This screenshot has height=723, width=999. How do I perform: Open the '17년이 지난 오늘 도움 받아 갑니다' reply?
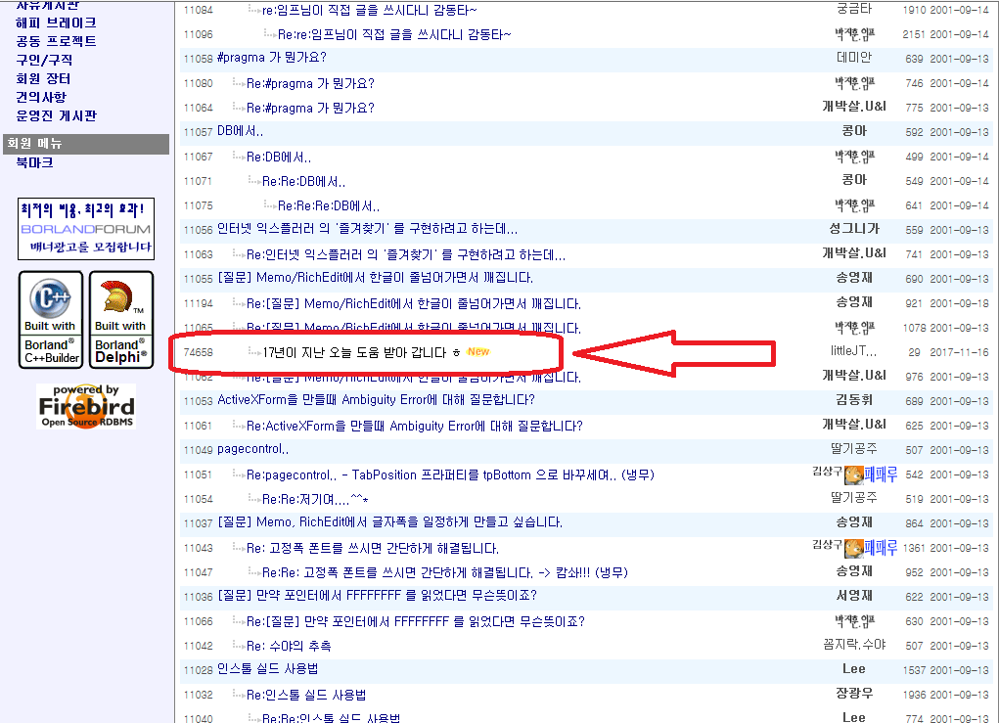(x=354, y=352)
